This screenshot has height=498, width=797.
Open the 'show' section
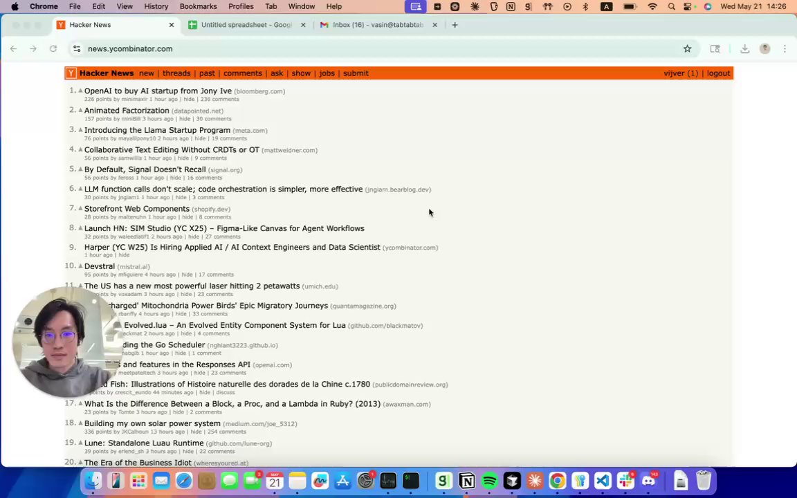(x=301, y=73)
